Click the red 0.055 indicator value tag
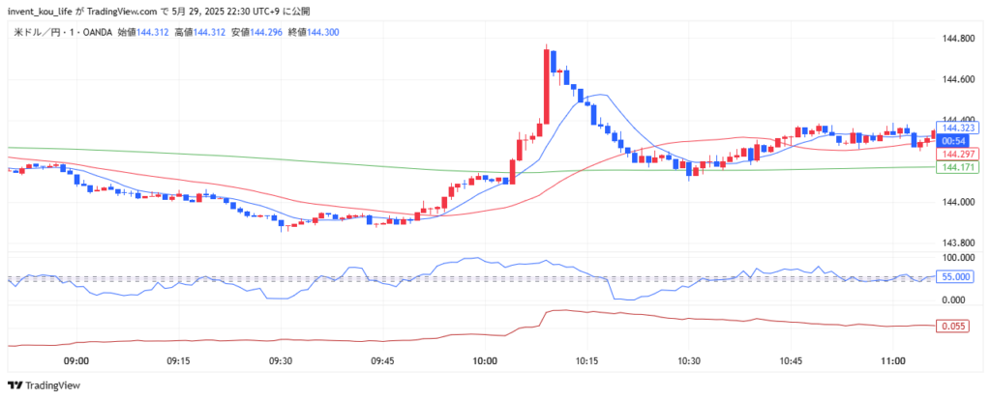 pos(952,326)
